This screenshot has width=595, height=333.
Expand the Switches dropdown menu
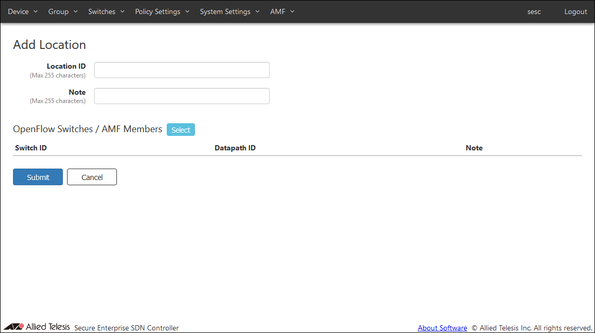(107, 11)
